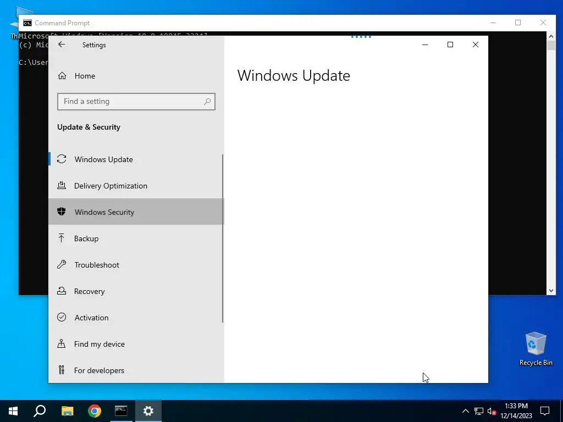Go back using the Settings back arrow
Screen dimensions: 563x422
(x=62, y=45)
